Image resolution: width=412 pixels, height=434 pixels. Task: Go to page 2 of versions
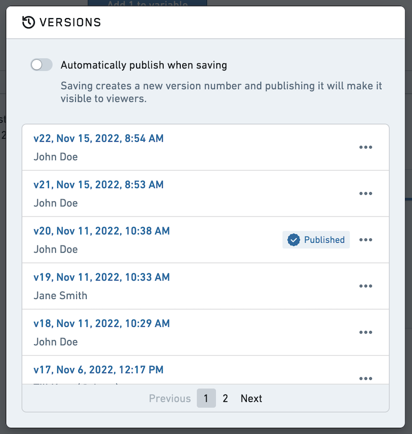click(x=226, y=398)
